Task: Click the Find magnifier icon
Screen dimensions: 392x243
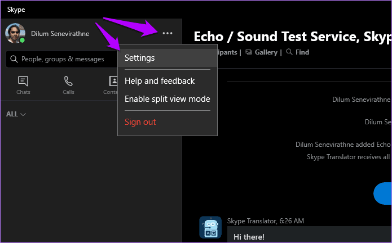Action: [x=289, y=52]
